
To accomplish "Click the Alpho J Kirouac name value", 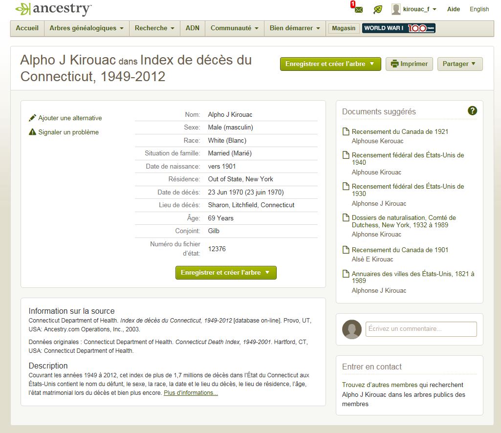I will tap(230, 114).
